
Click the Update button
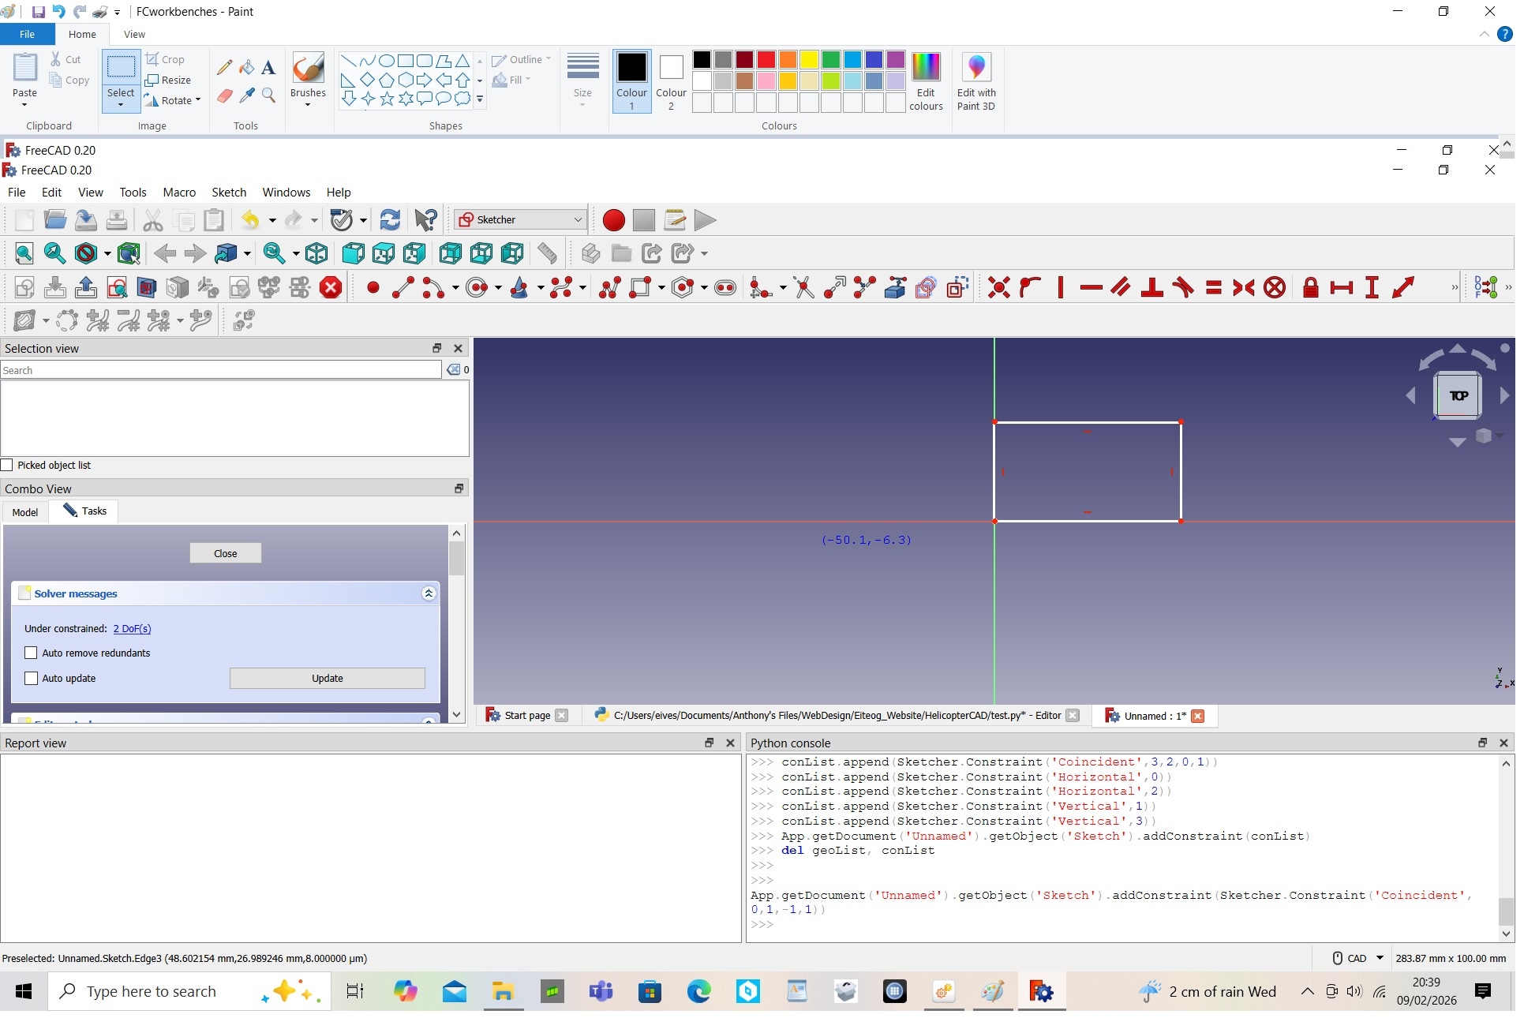click(327, 678)
